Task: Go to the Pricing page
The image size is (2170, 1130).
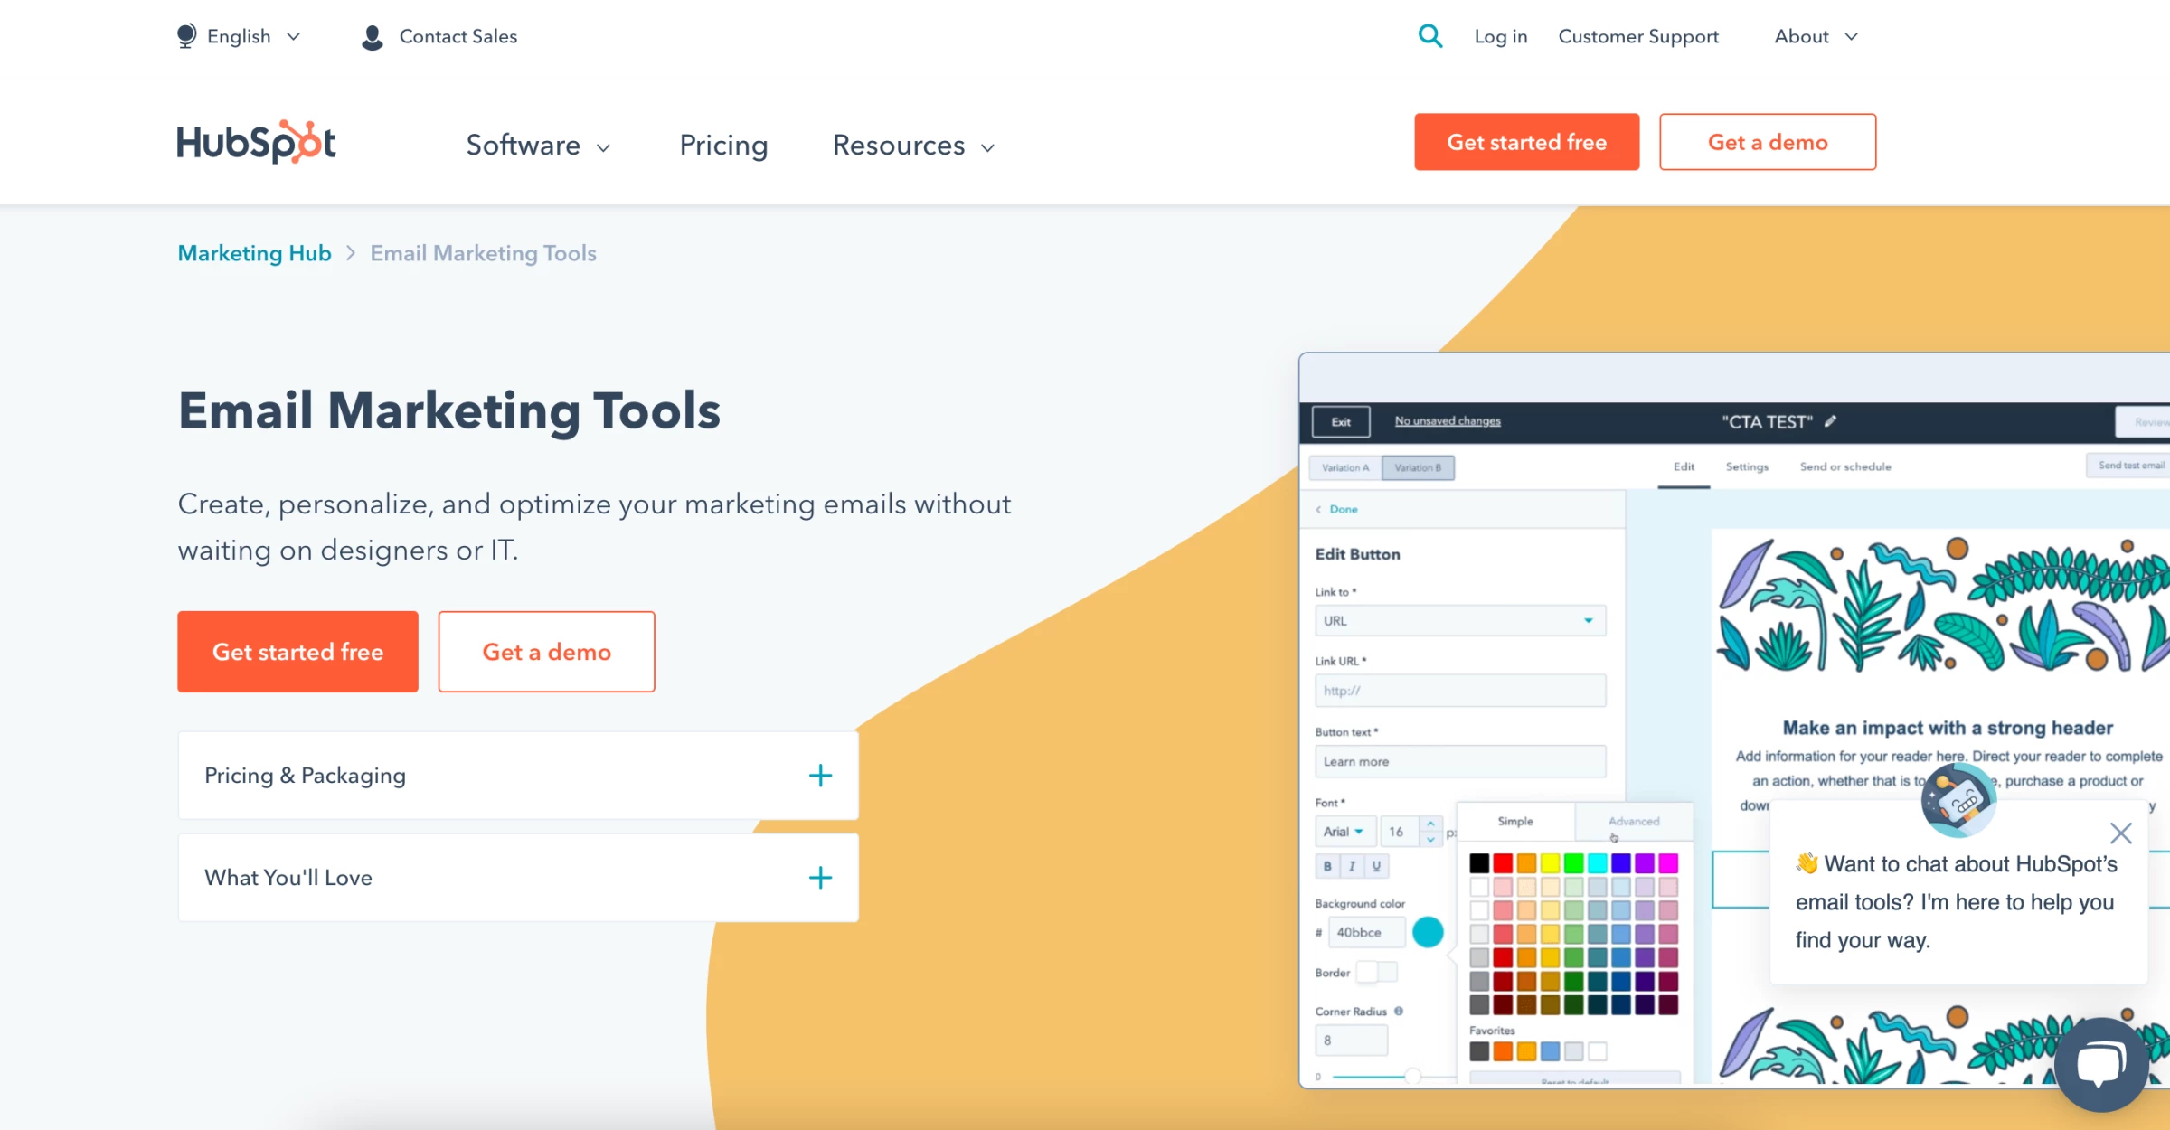Action: [x=723, y=146]
